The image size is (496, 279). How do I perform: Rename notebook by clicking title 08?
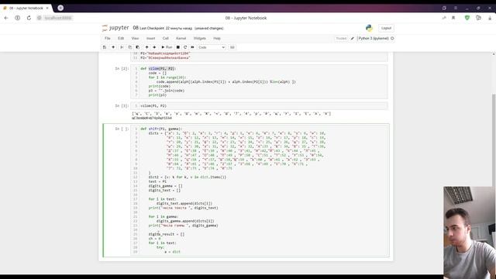[136, 28]
